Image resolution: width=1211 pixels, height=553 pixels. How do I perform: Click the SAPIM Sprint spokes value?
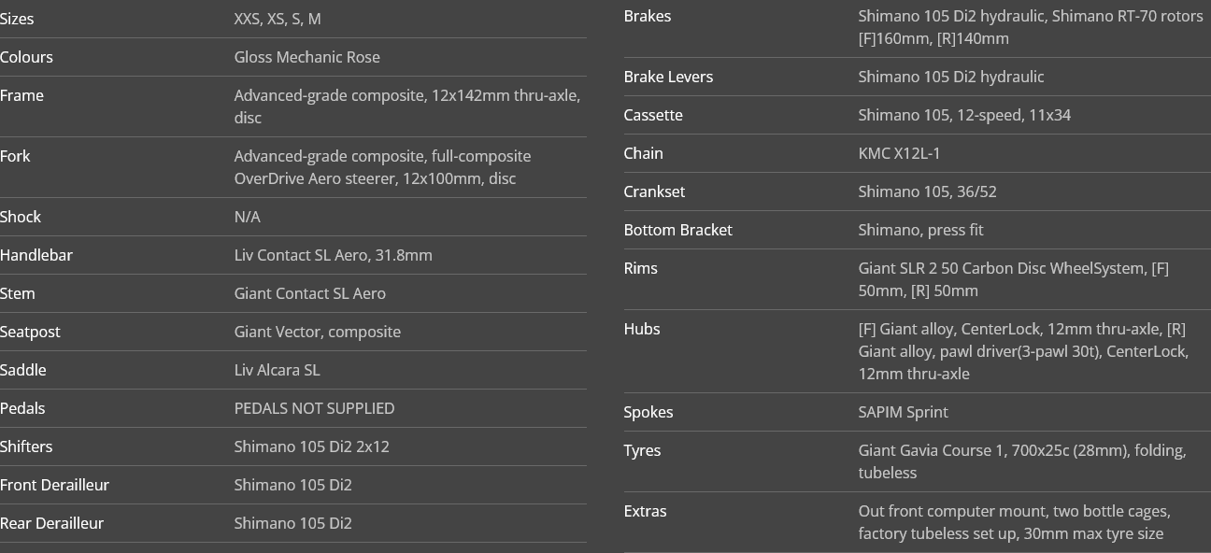pyautogui.click(x=904, y=412)
